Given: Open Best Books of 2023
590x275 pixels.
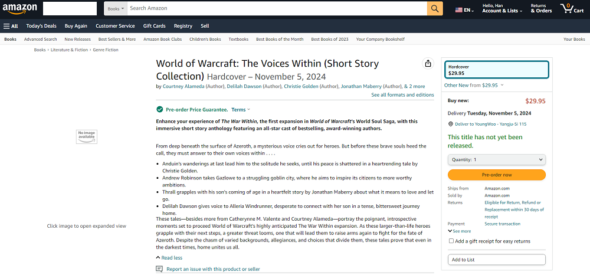Looking at the screenshot, I should (x=330, y=39).
